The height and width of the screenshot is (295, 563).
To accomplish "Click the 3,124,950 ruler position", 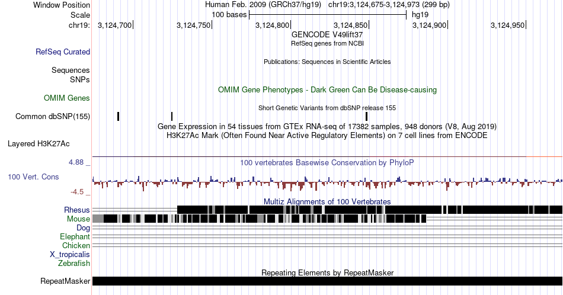I will pyautogui.click(x=508, y=25).
